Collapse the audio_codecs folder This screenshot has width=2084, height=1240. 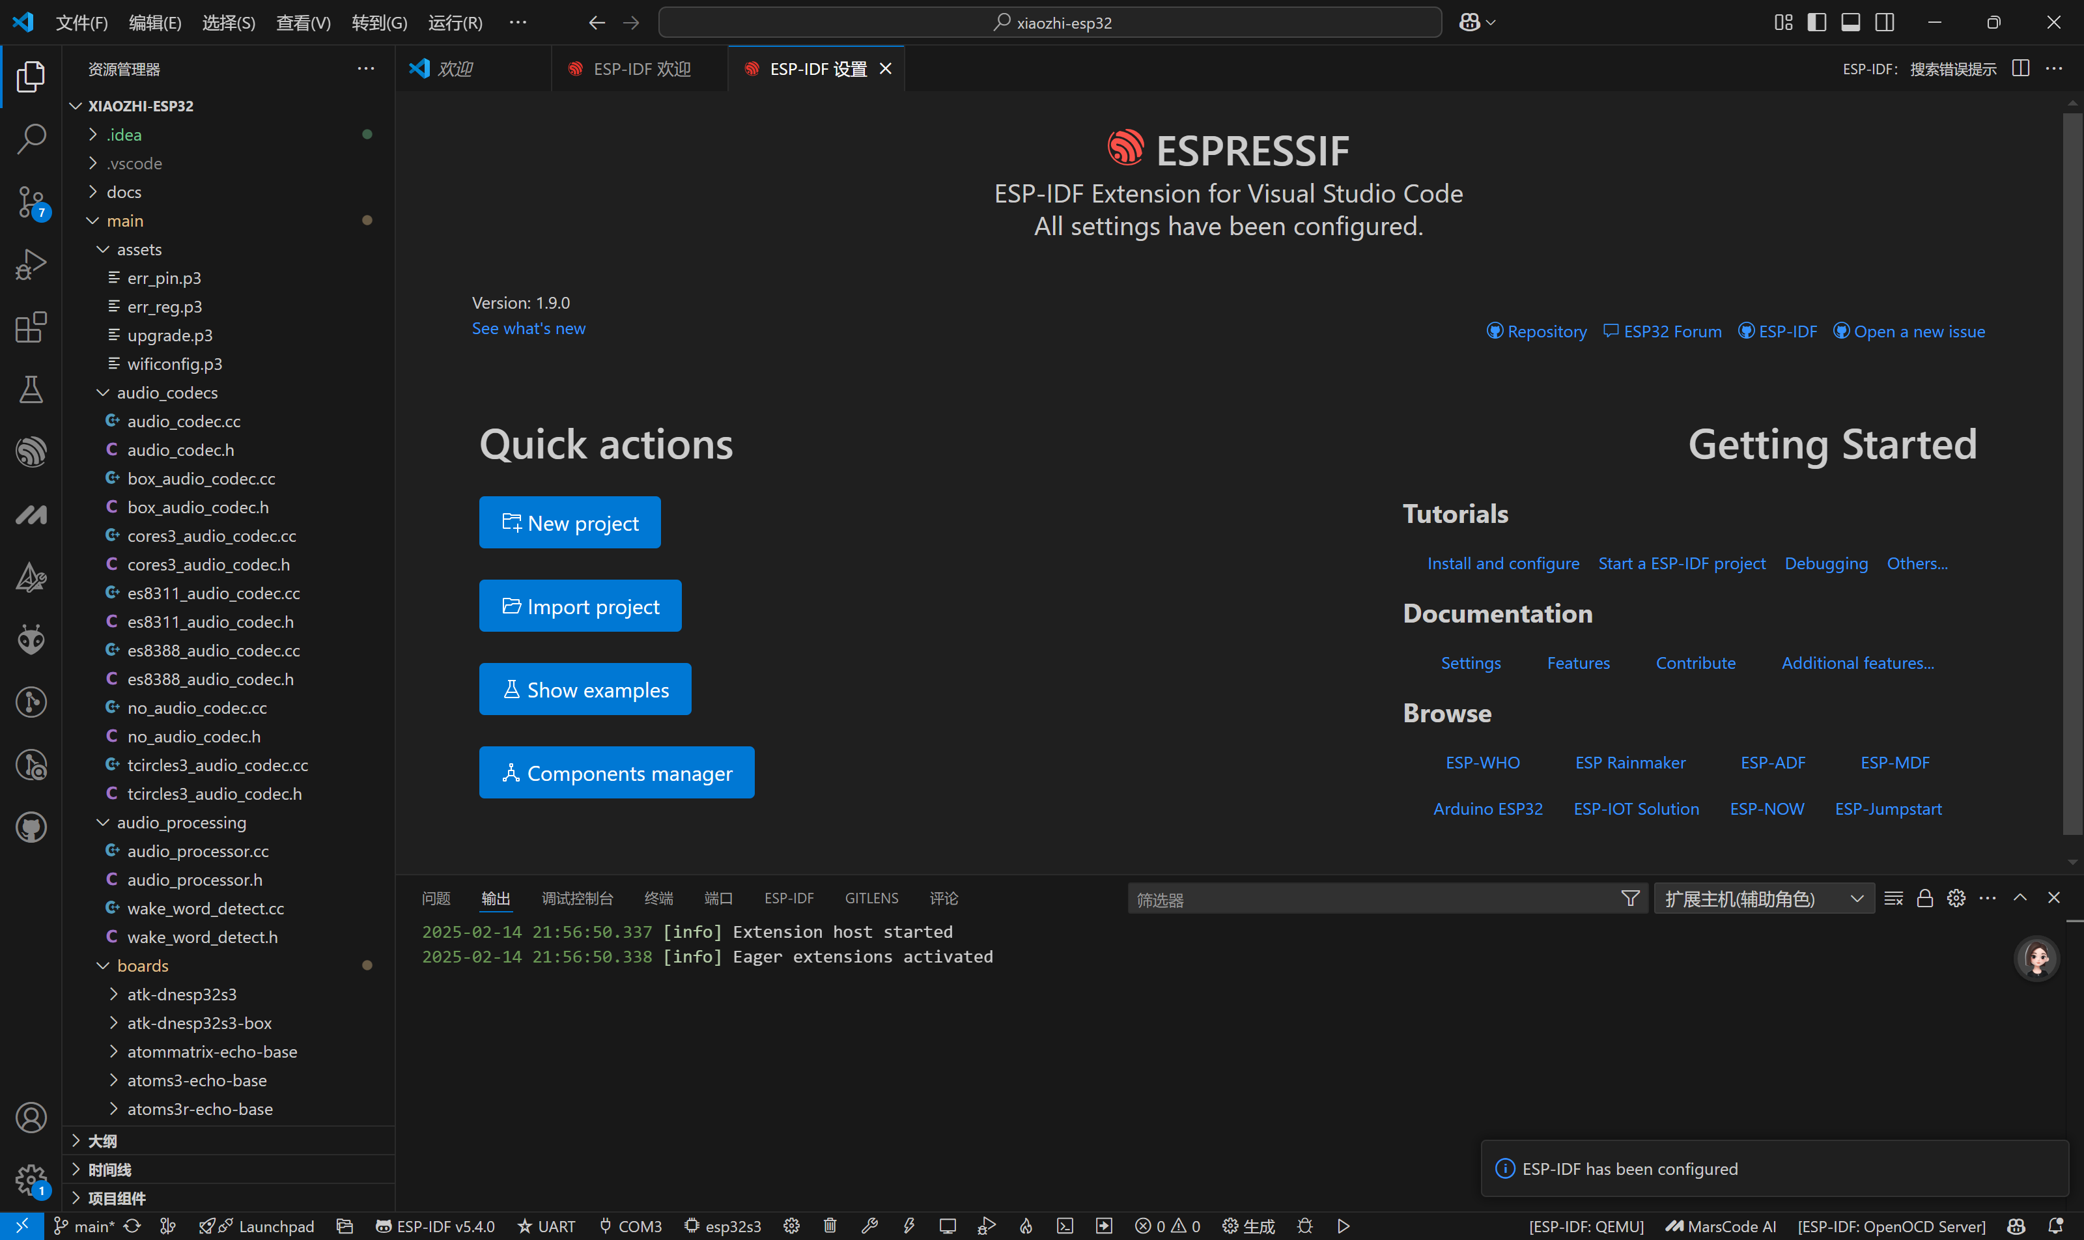click(x=103, y=393)
